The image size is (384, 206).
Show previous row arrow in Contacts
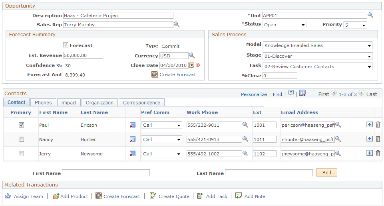(x=334, y=93)
